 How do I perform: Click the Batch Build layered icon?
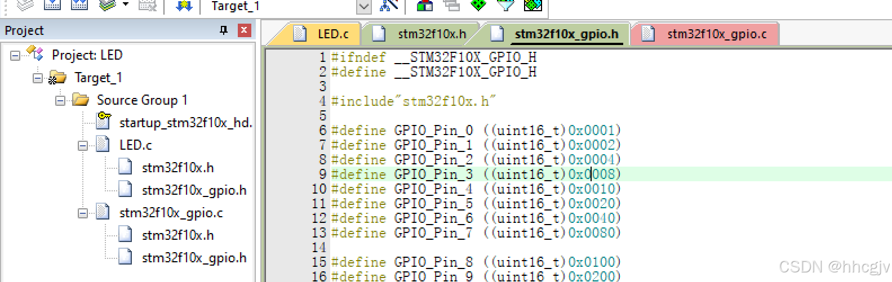107,5
